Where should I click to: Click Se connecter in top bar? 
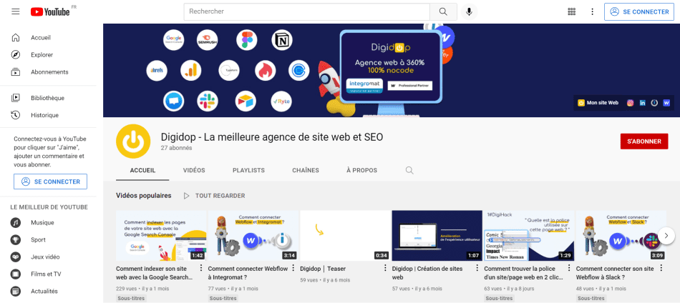click(x=640, y=11)
